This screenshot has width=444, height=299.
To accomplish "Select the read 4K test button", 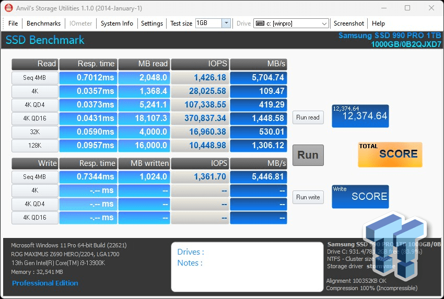I will click(x=35, y=91).
